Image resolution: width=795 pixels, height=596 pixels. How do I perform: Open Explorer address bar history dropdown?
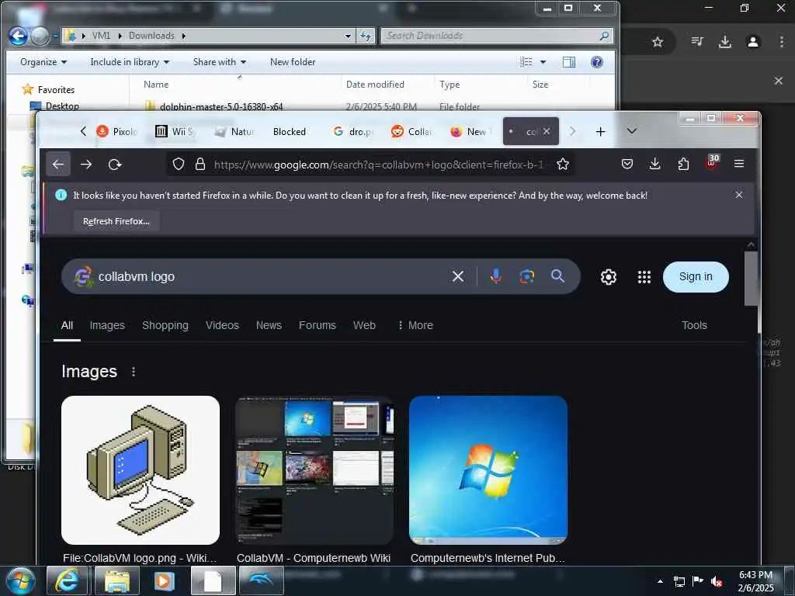[348, 36]
